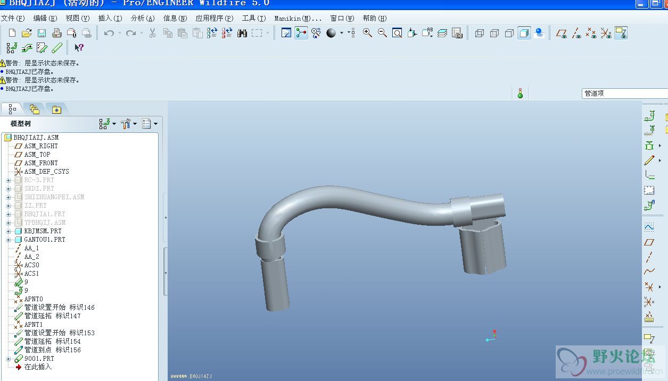The image size is (668, 381).
Task: Expand the KBJMSM.PRT tree node
Action: click(x=9, y=231)
